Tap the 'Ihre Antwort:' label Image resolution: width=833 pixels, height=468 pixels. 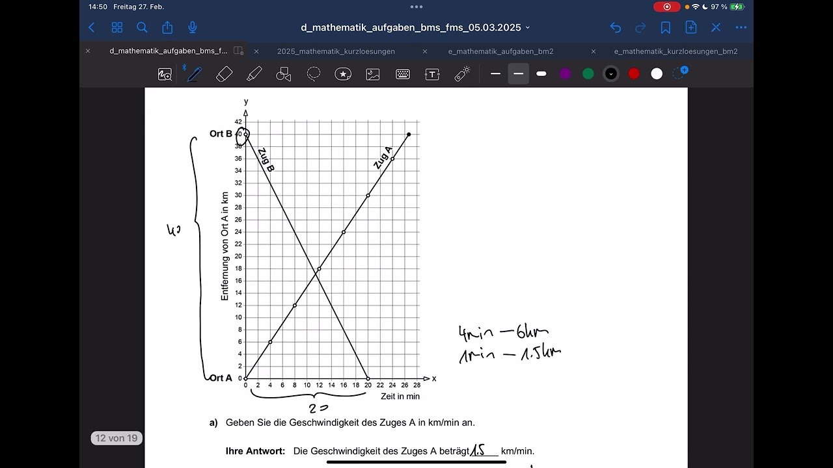(x=255, y=451)
